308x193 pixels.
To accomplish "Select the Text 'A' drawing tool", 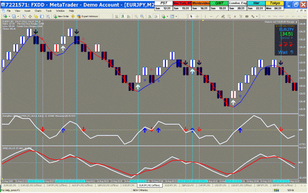I will click(235, 16).
